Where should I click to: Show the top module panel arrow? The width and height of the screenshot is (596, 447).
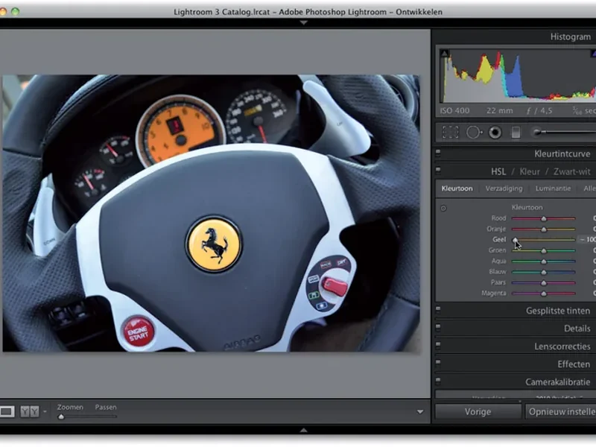point(303,23)
